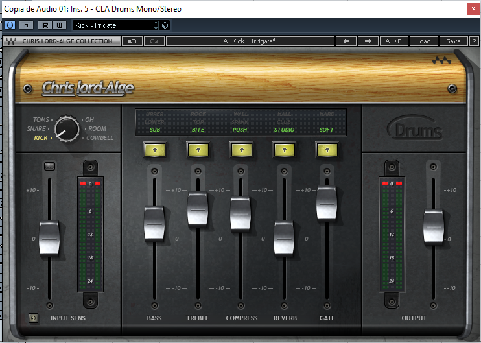
Task: Reset input meter red clip indicators
Action: pos(90,183)
